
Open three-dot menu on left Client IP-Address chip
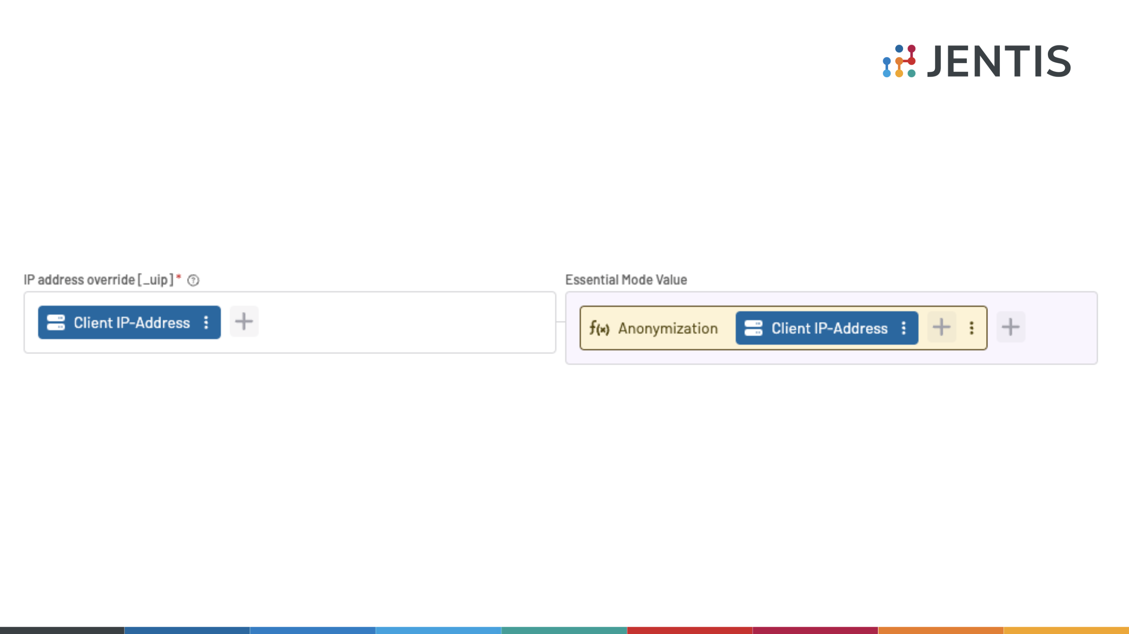coord(206,322)
